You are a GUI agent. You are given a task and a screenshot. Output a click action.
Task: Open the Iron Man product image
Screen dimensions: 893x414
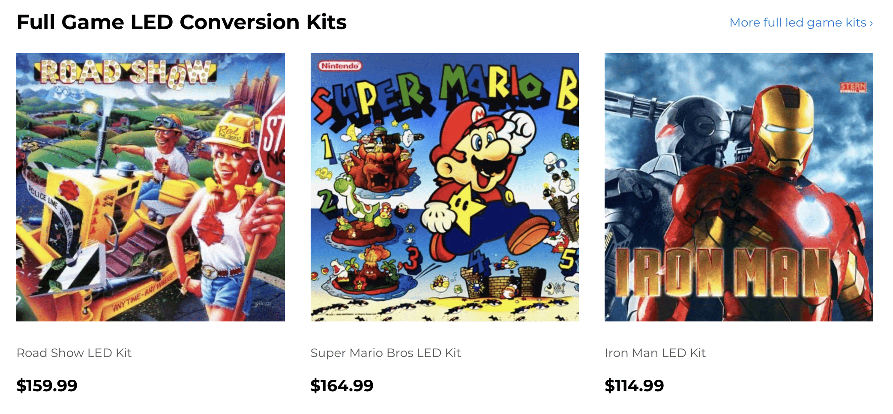pyautogui.click(x=739, y=187)
